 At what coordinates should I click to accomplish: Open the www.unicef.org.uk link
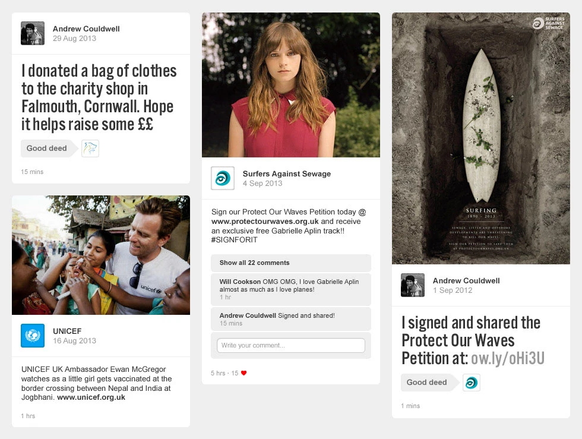91,397
